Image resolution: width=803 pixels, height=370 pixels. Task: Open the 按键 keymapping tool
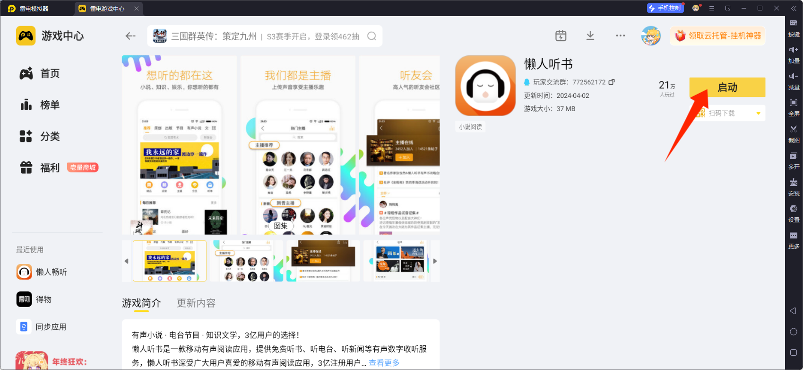pos(794,28)
